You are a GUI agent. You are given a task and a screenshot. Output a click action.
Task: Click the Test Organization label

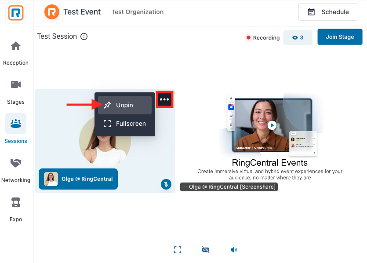[138, 12]
